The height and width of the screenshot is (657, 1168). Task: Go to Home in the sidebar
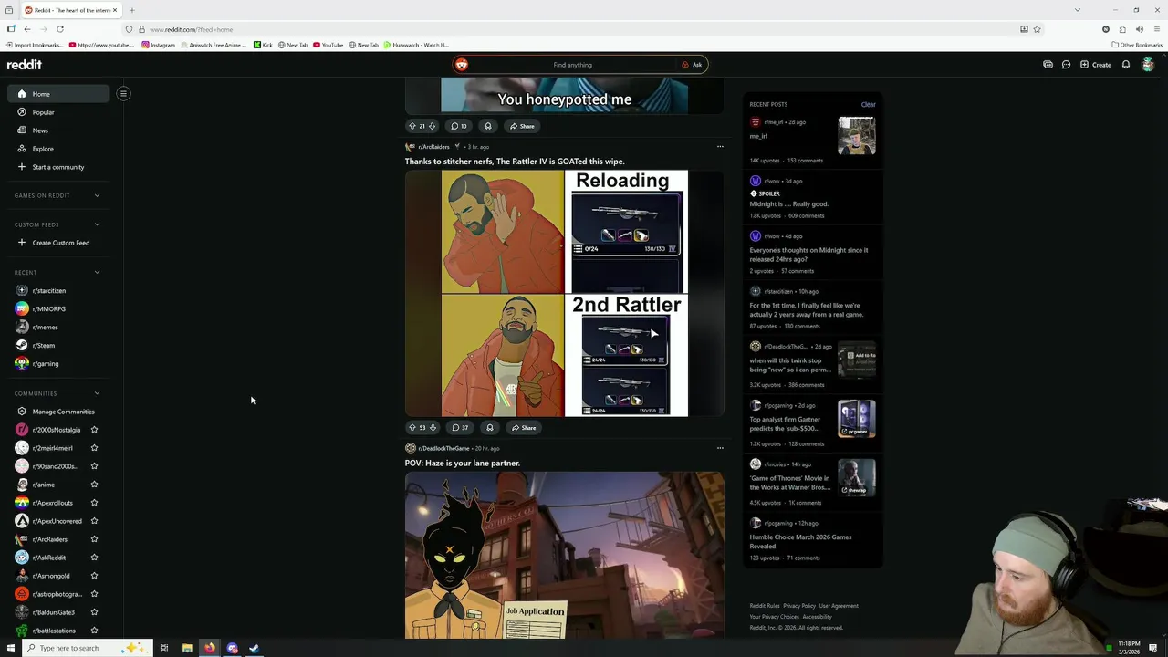coord(58,94)
